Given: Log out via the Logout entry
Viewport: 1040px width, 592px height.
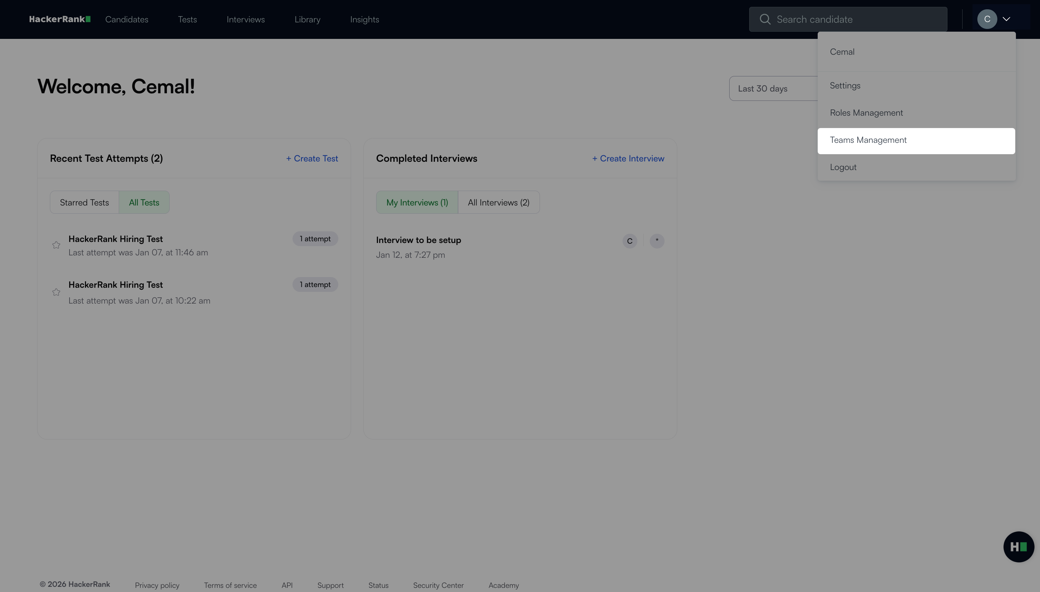Looking at the screenshot, I should 843,168.
